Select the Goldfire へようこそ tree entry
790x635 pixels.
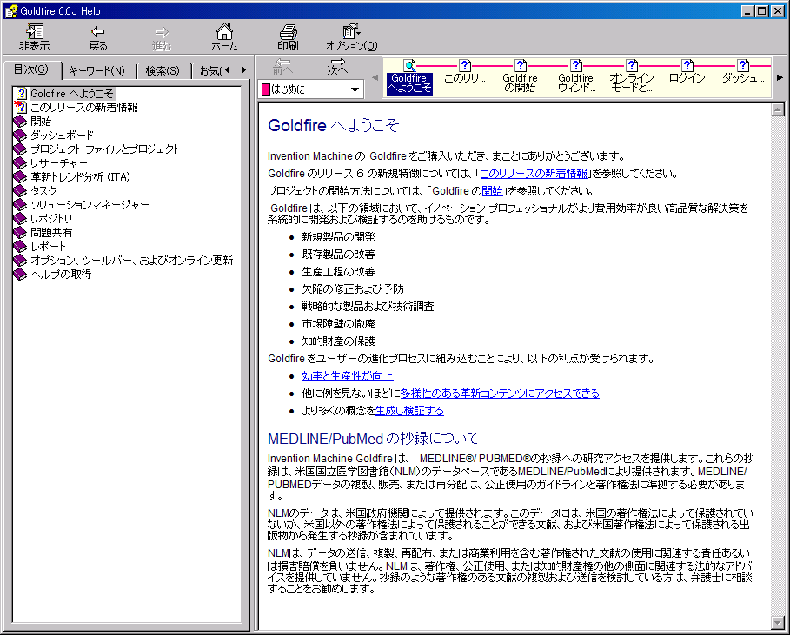pos(72,94)
